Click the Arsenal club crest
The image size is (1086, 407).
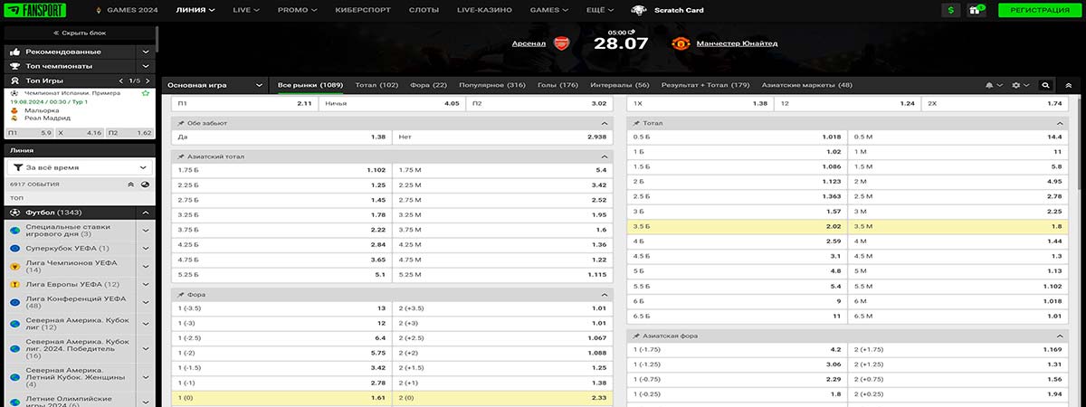(x=561, y=43)
